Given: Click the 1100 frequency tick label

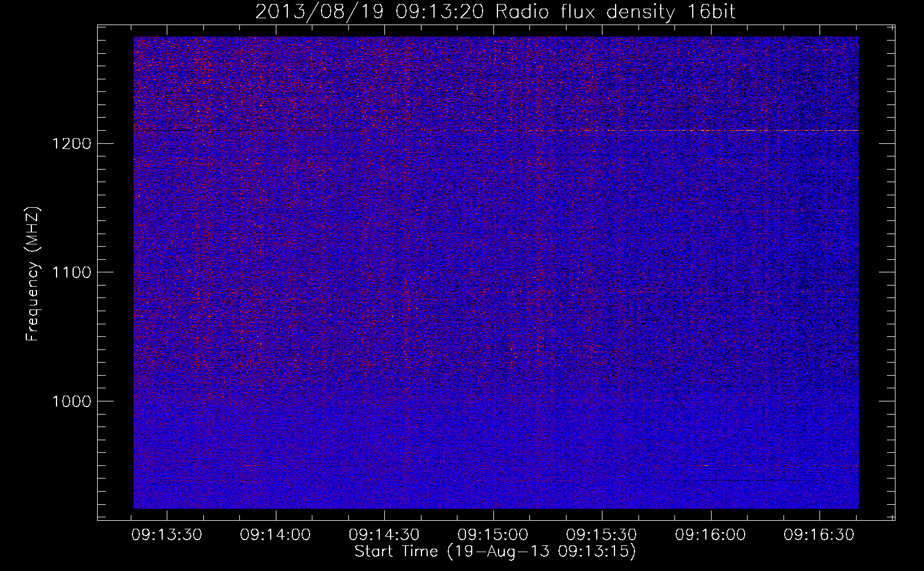Looking at the screenshot, I should (71, 272).
